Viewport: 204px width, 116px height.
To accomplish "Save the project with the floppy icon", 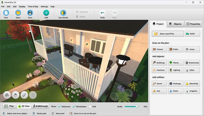I will tap(30, 13).
